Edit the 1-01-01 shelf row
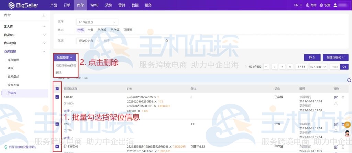Viewport: 352px width, 153px height. pyautogui.click(x=336, y=97)
